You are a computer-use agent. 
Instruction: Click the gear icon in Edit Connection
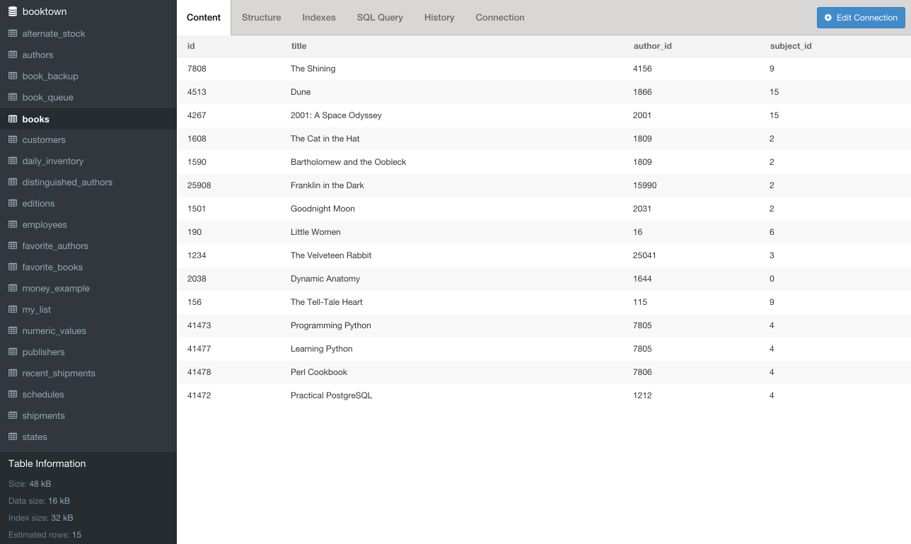828,18
